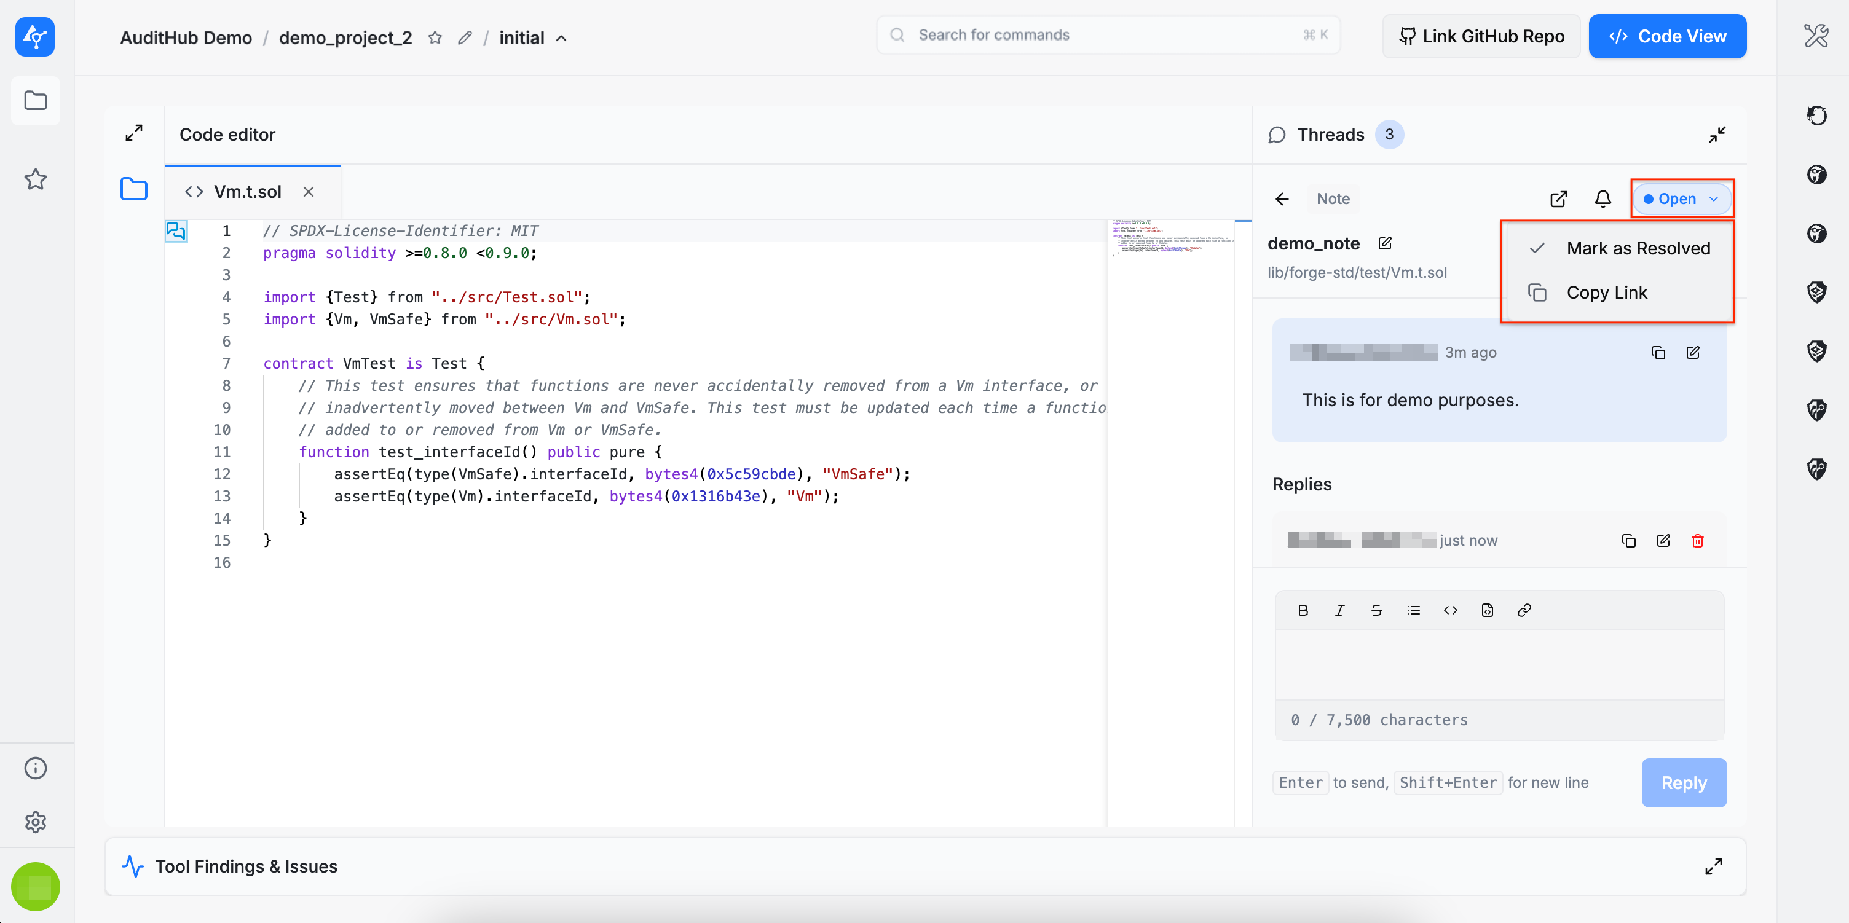Toggle comment threads icon beside line 1
Viewport: 1849px width, 923px height.
[176, 230]
